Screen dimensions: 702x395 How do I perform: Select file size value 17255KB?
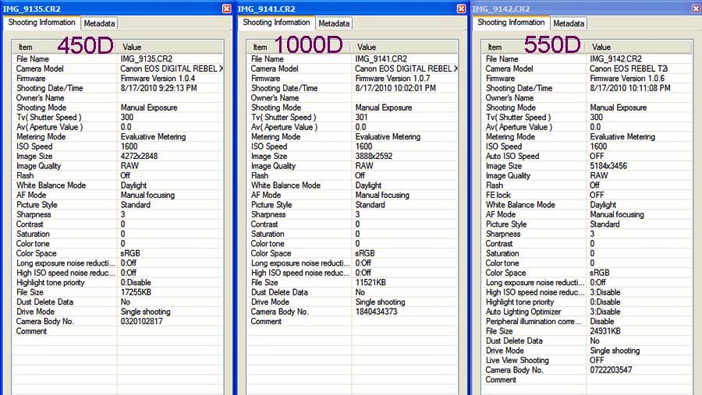tap(136, 292)
